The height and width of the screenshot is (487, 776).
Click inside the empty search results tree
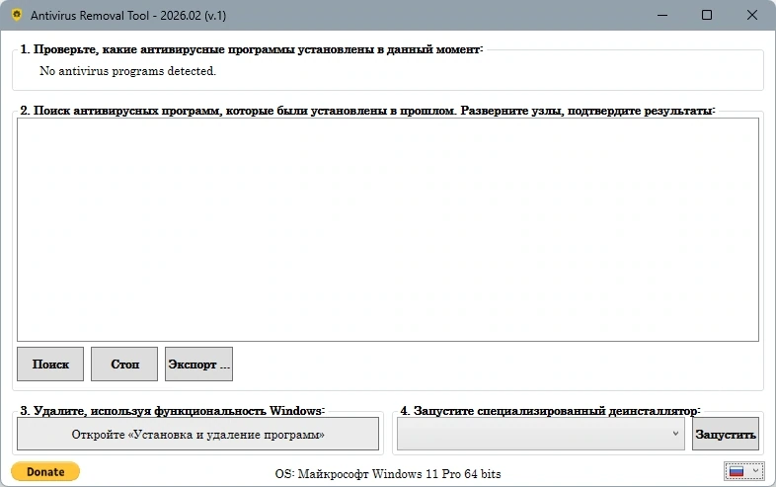(388, 229)
